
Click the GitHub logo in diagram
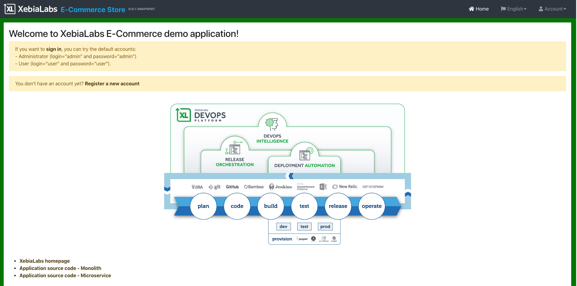[x=232, y=187]
